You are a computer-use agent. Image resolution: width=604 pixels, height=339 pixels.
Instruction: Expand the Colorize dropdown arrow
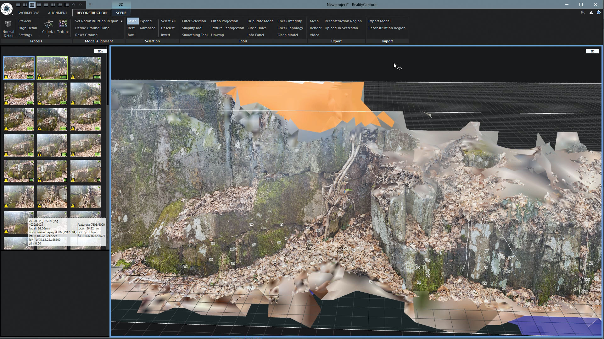point(48,36)
